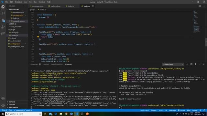The height and width of the screenshot is (116, 207).
Task: Open the Explorer view in activity bar
Action: click(x=3, y=7)
